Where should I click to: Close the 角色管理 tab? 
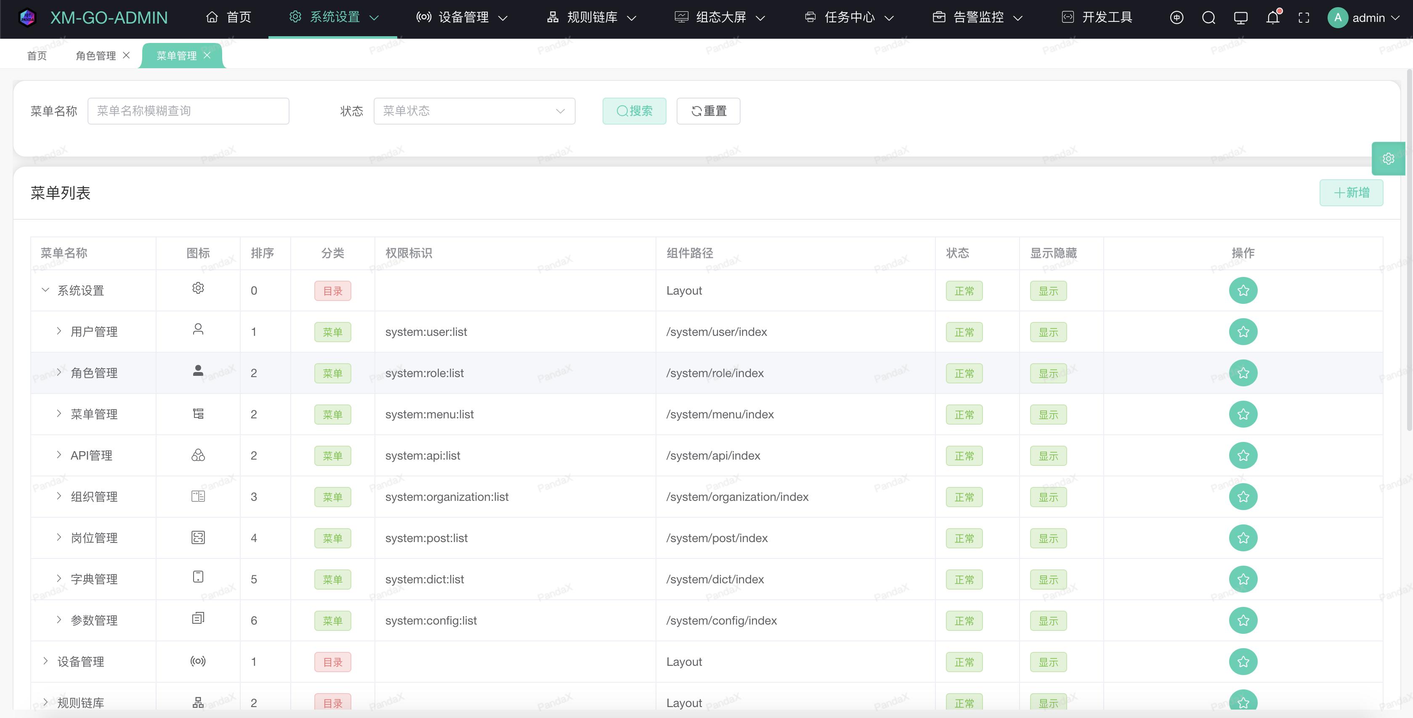pos(126,56)
